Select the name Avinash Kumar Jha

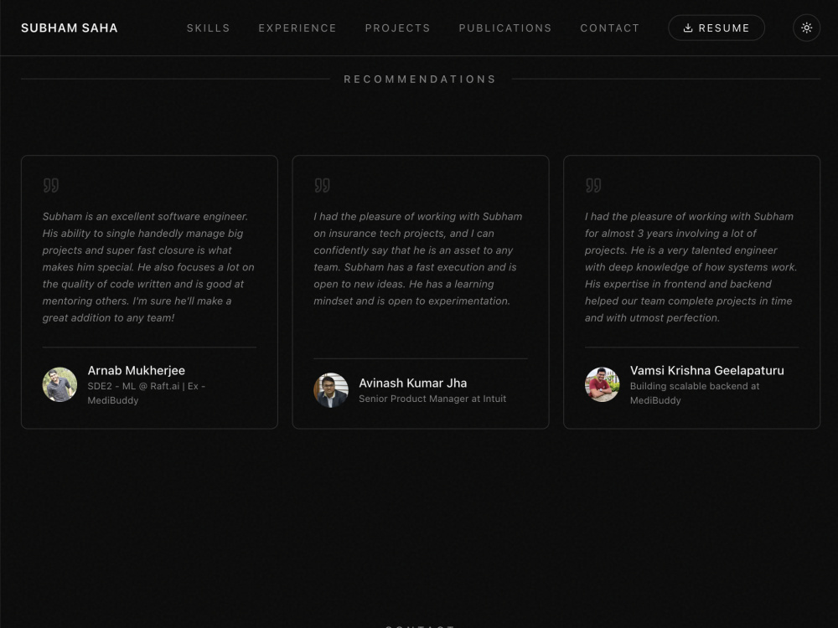412,383
